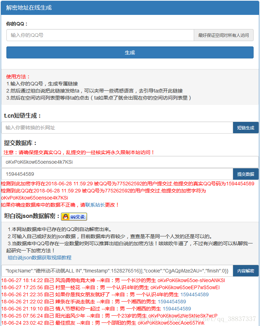Click the red 注意 warning about real QQ

79,152
